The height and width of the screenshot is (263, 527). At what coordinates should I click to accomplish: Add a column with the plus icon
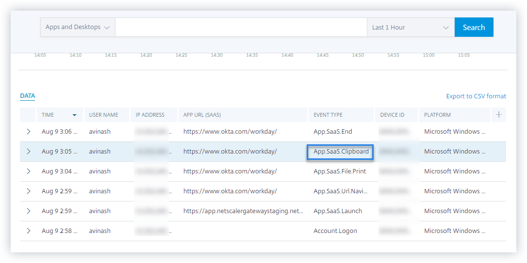[x=499, y=115]
